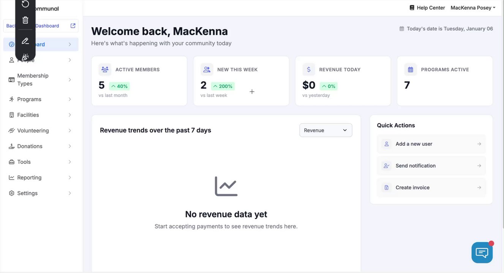Click the confetti icon in floating toolbar

pyautogui.click(x=25, y=57)
